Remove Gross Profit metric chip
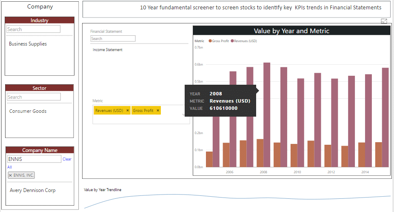The image size is (394, 212). pos(158,110)
